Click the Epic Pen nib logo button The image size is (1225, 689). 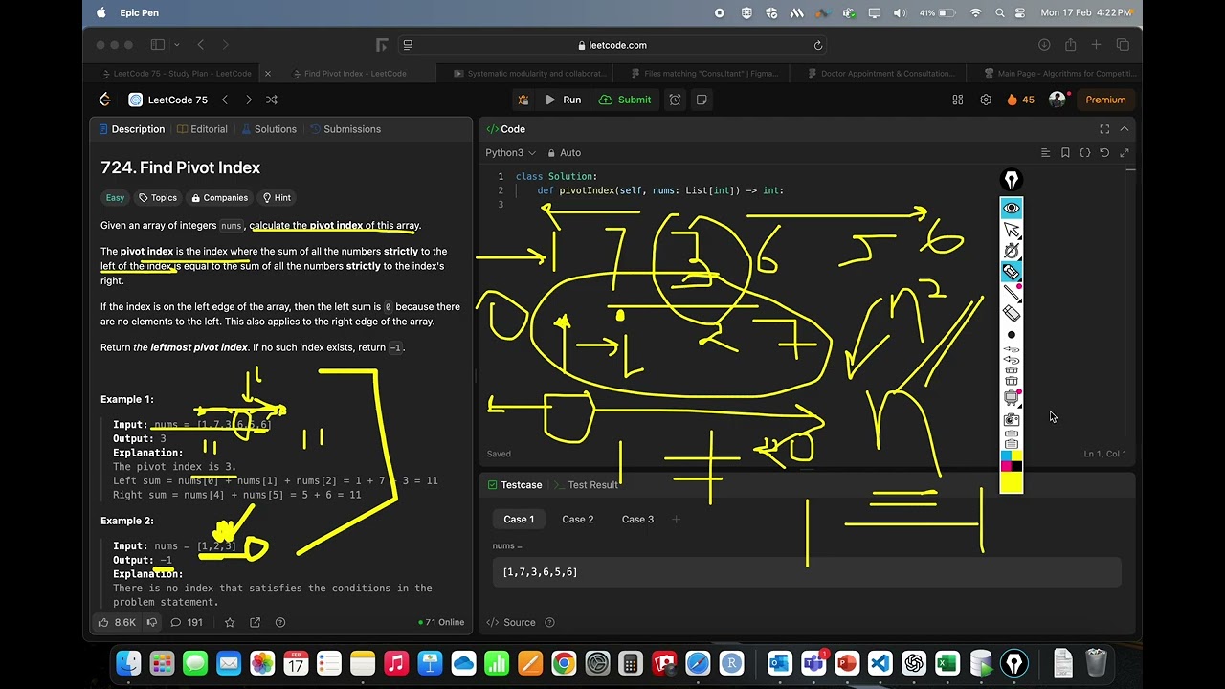1011,180
